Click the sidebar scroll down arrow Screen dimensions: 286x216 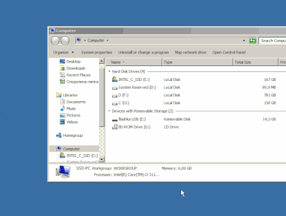[x=101, y=159]
